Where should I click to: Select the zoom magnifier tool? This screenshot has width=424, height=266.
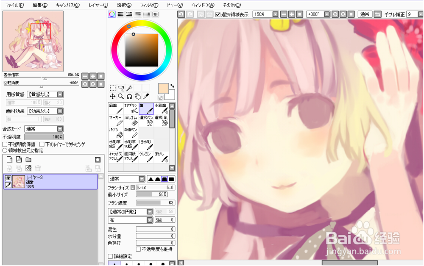[x=121, y=97]
